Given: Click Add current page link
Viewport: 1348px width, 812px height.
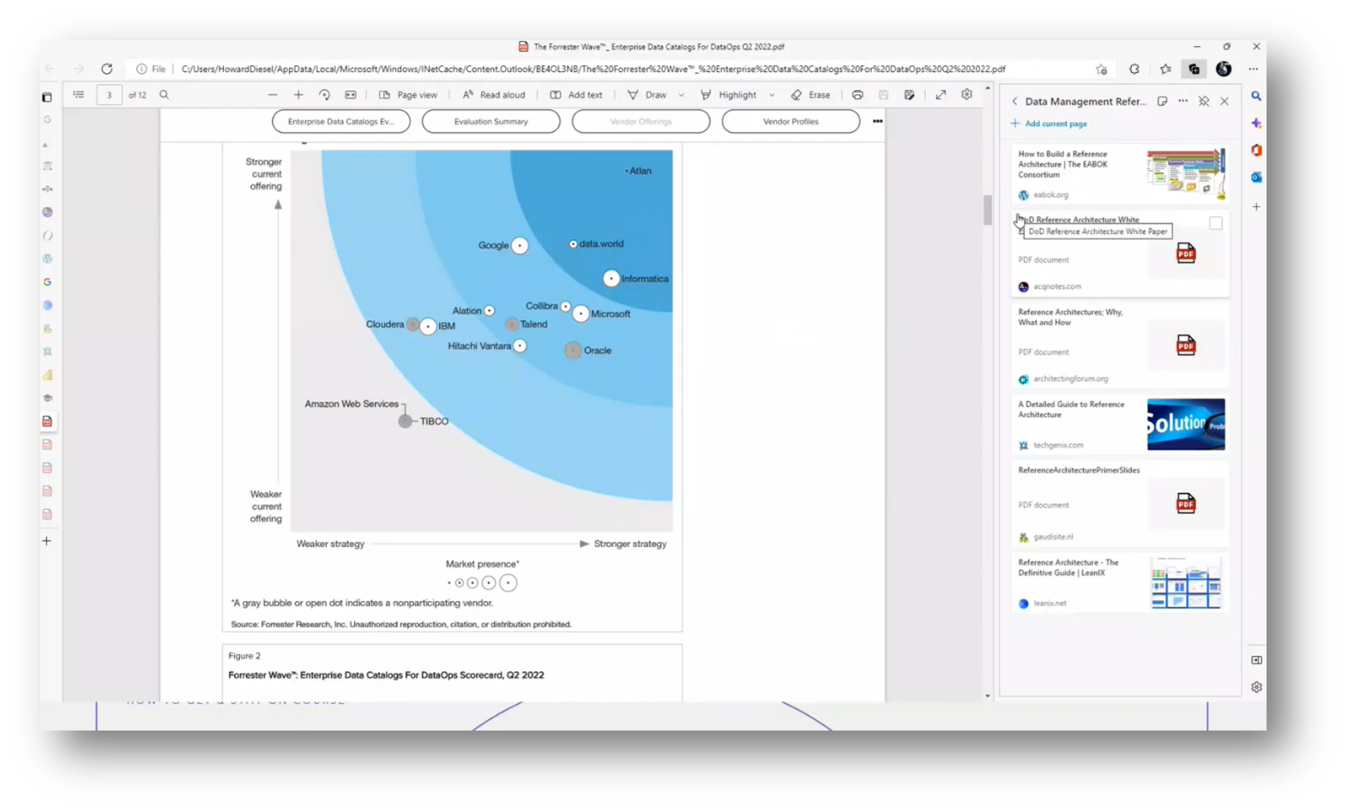Looking at the screenshot, I should 1049,123.
